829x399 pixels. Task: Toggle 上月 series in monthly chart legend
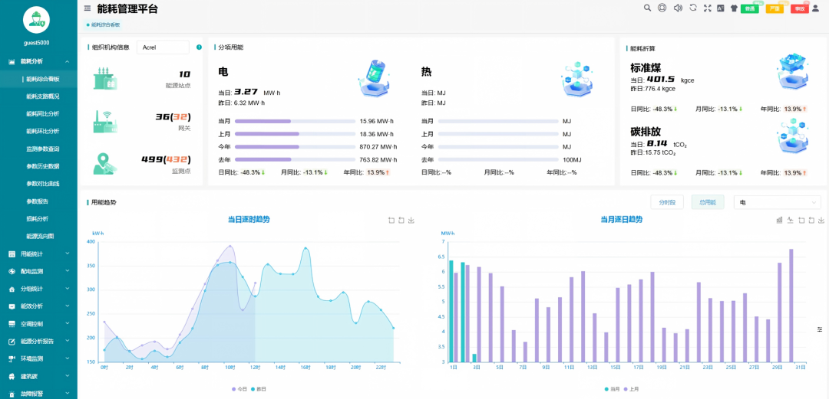(631, 389)
